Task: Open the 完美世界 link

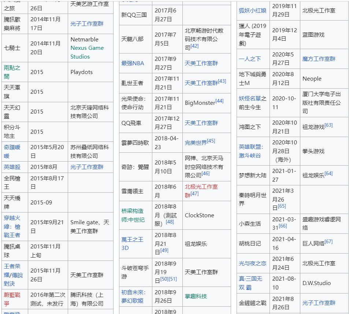Action: pos(196,143)
